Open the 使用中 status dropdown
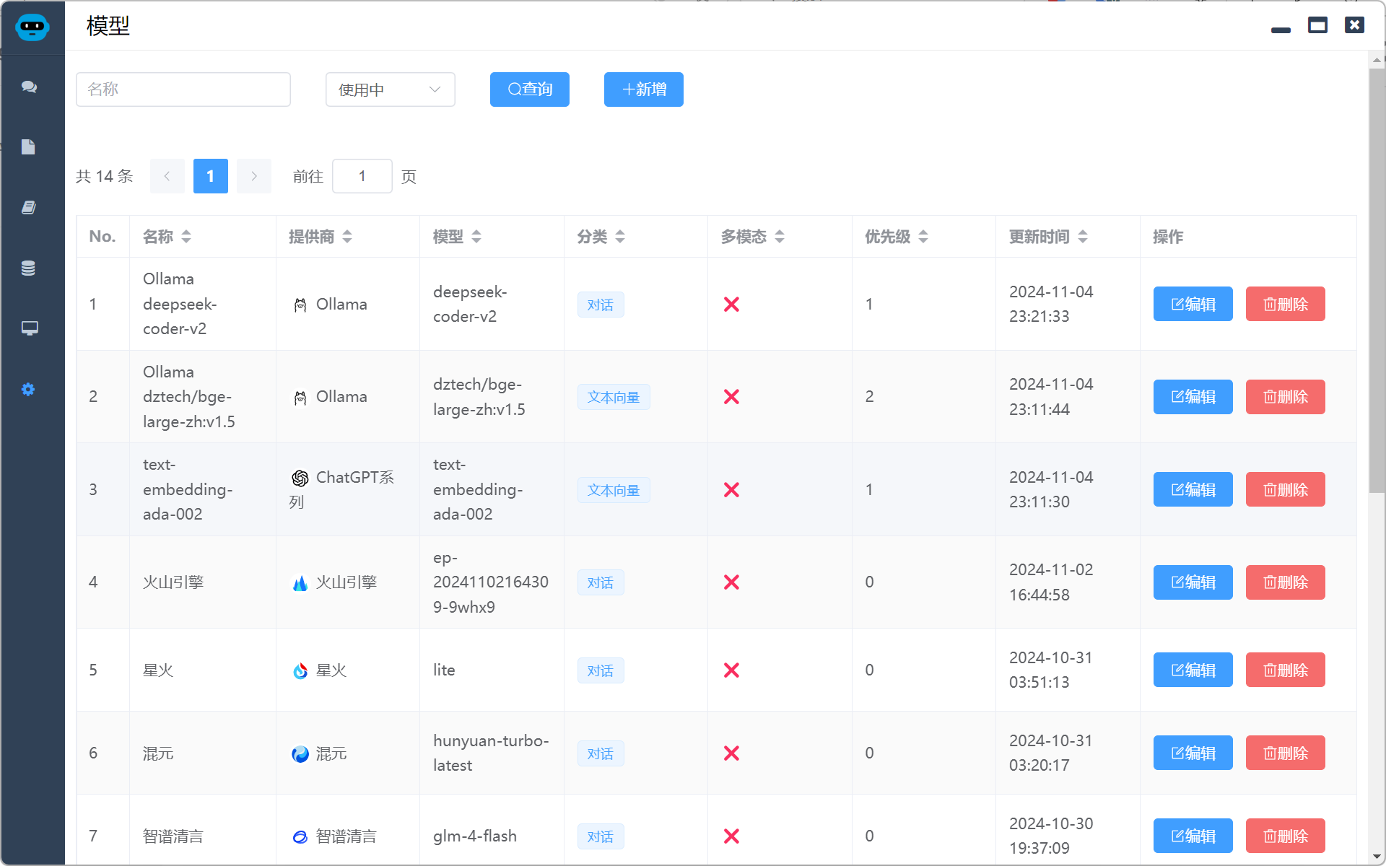This screenshot has height=866, width=1386. coord(391,89)
